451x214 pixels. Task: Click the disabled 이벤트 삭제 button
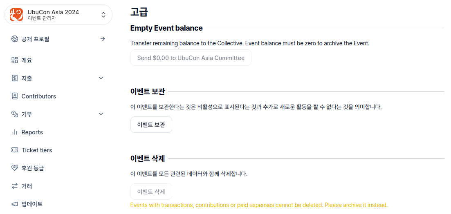pyautogui.click(x=151, y=192)
